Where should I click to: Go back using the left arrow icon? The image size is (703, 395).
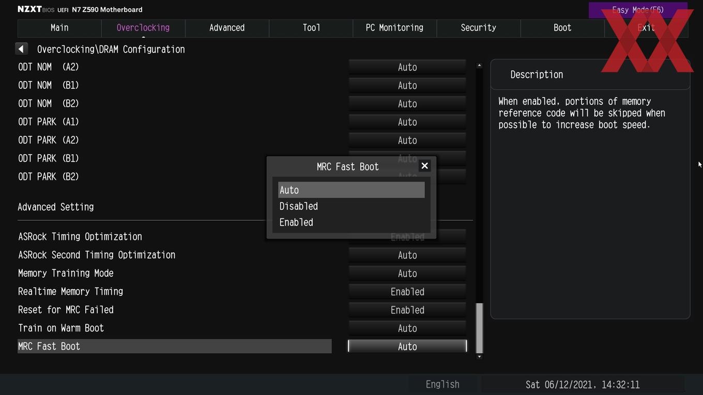(21, 49)
